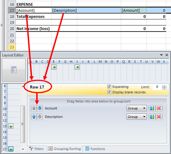Viewport: 171px width, 154px height.
Task: Close the Layout Editor pane
Action: (167, 55)
